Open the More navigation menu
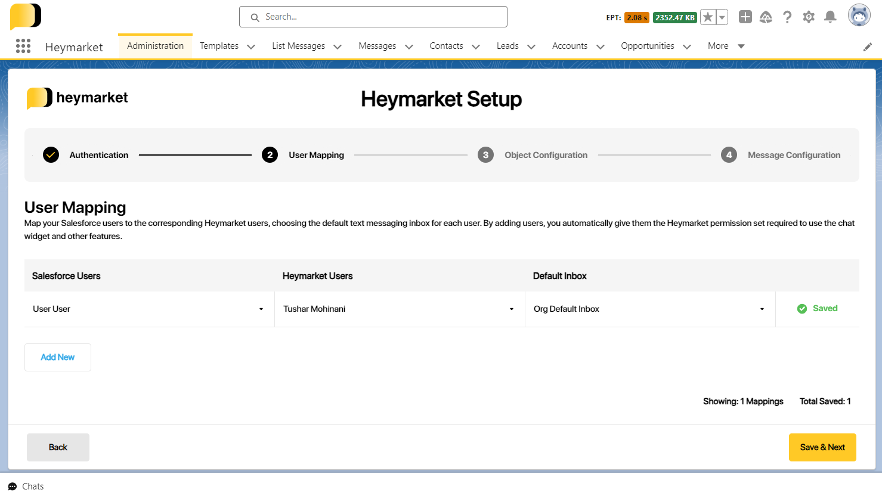Screen dimensions: 882x496 coord(726,46)
